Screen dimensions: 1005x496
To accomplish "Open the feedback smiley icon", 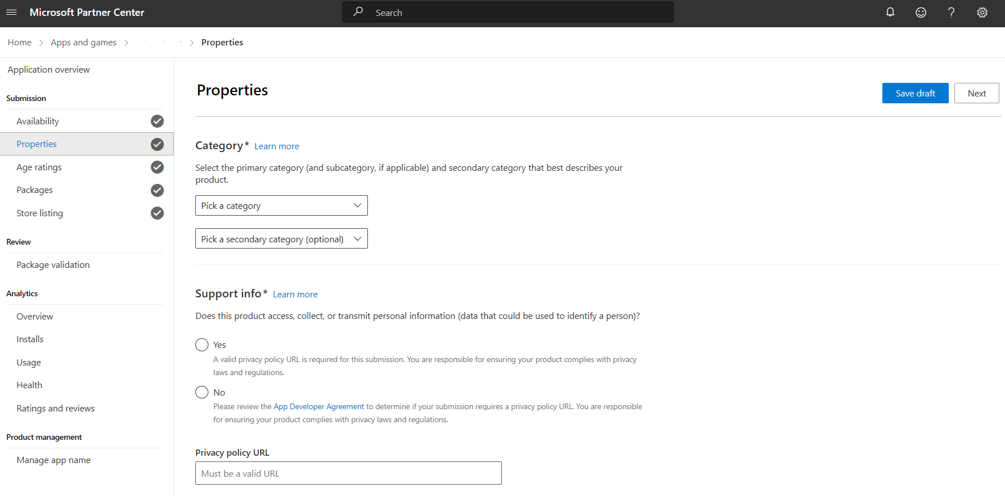I will pyautogui.click(x=921, y=12).
